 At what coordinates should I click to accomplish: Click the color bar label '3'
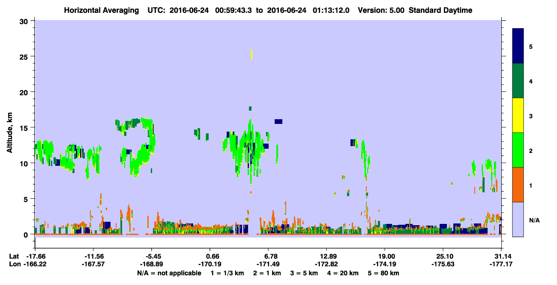click(531, 115)
